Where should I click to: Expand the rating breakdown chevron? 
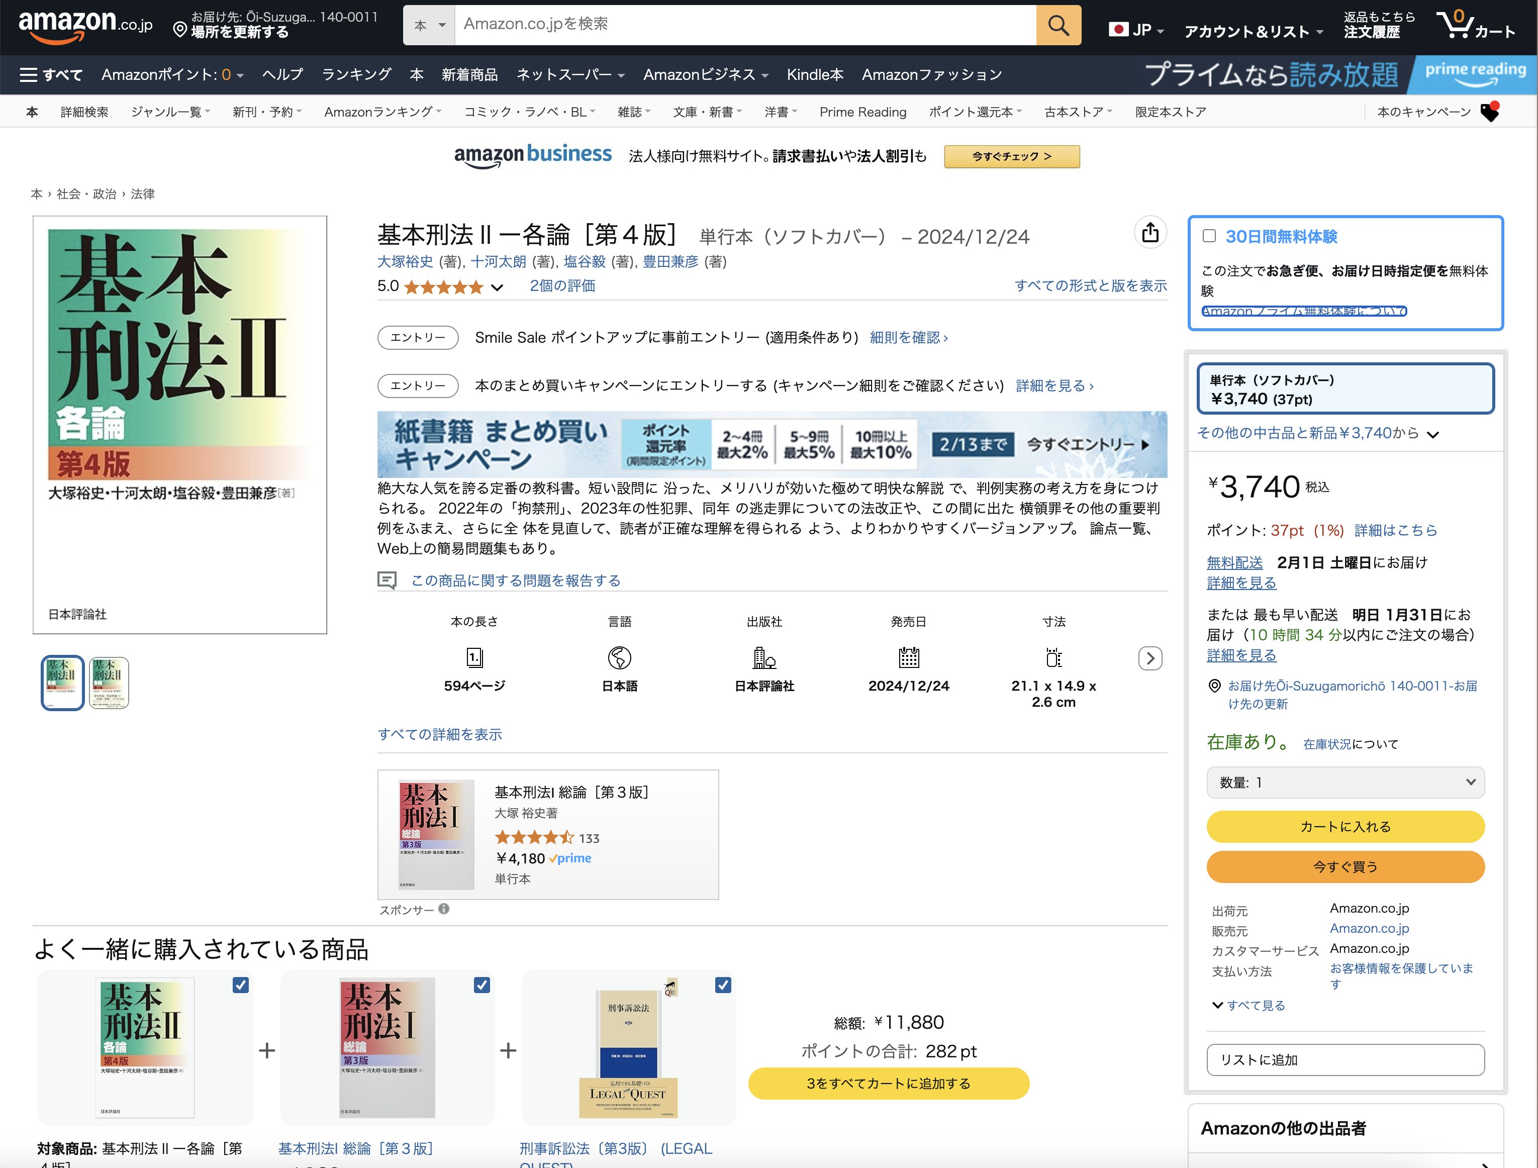pyautogui.click(x=497, y=287)
